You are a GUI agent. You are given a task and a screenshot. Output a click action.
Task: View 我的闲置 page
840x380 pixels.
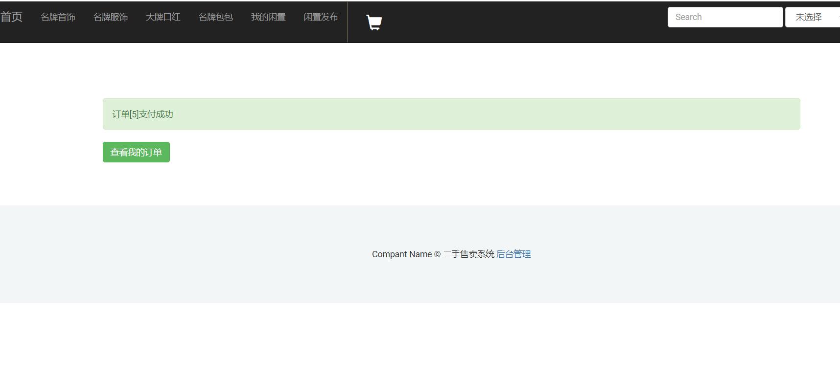coord(268,17)
